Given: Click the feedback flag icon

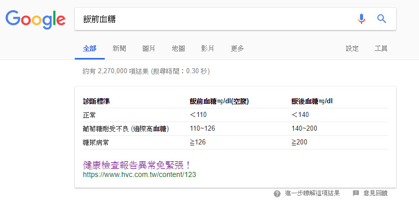Looking at the screenshot, I should 356,193.
